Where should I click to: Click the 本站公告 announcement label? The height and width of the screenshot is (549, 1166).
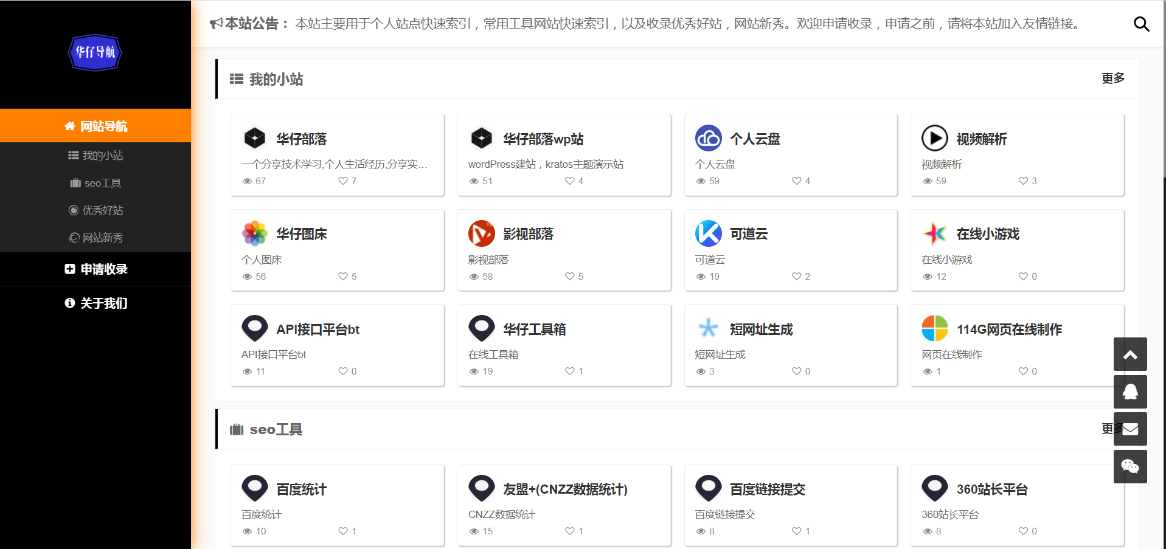[x=257, y=24]
